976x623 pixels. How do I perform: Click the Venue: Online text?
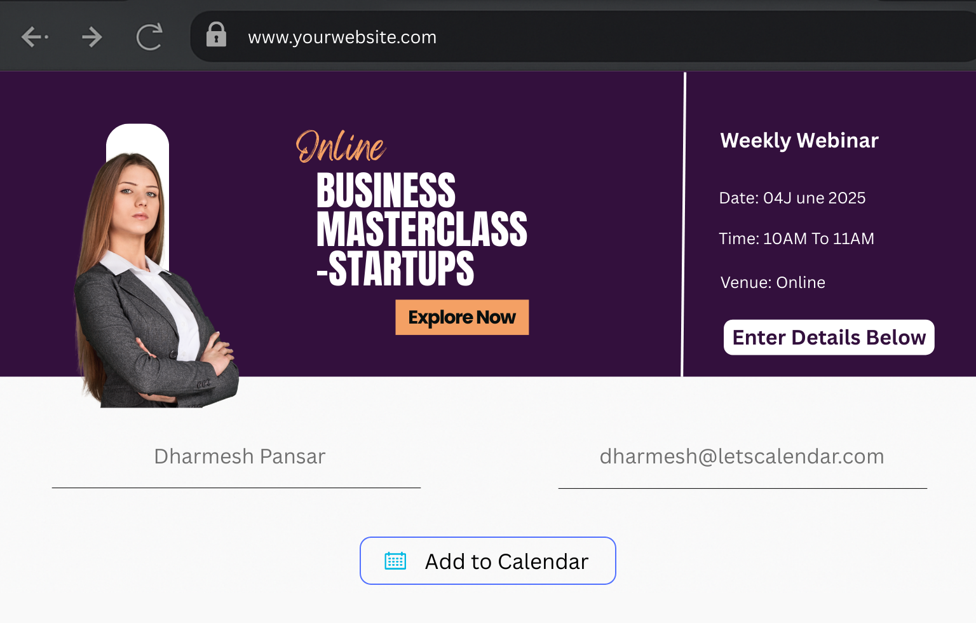point(773,283)
